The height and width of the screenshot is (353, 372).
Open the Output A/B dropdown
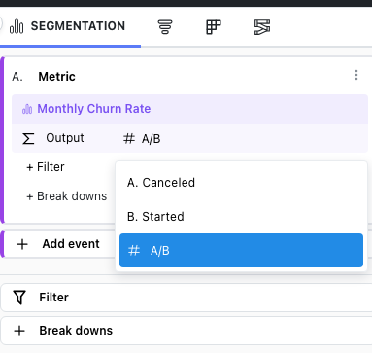click(142, 139)
